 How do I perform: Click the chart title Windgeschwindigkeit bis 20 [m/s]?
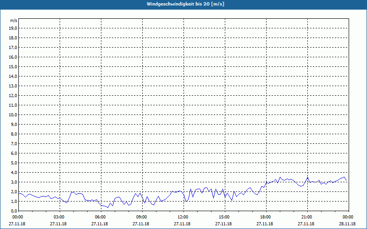pyautogui.click(x=185, y=4)
